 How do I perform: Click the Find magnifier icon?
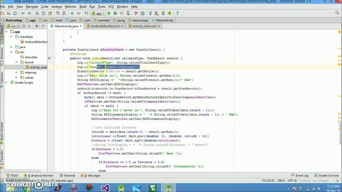coord(58,13)
